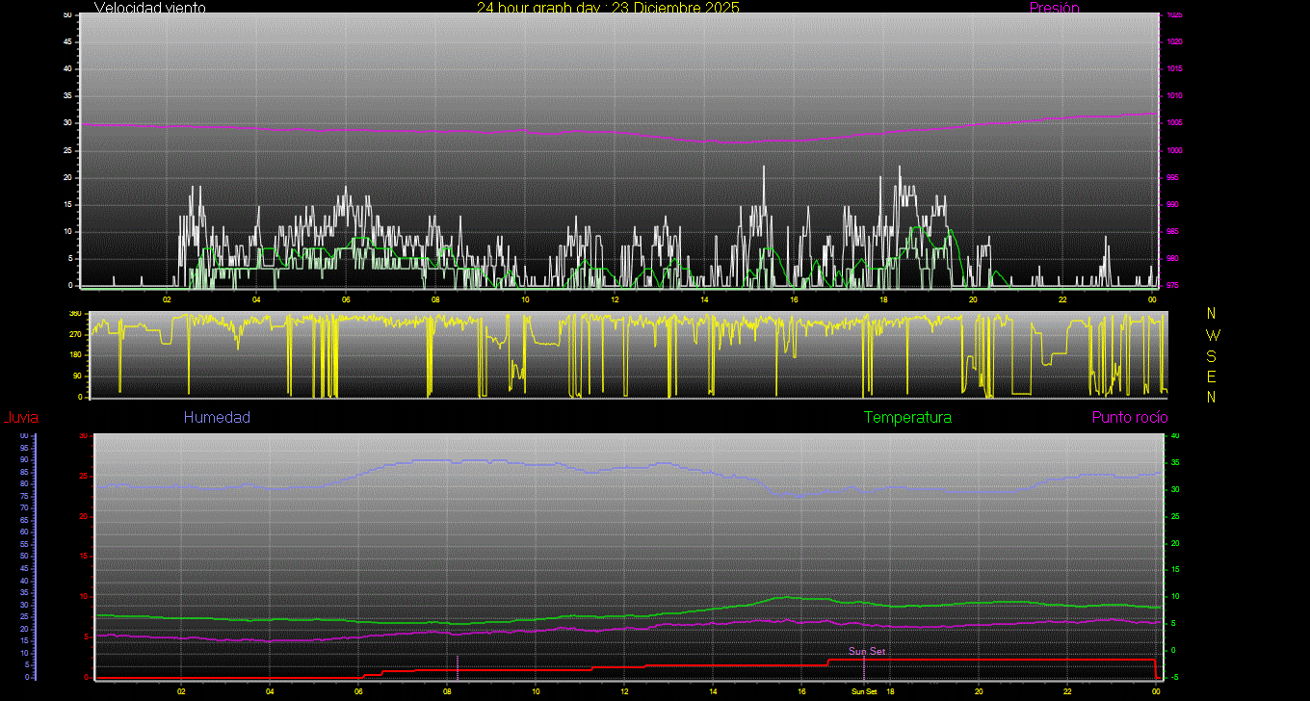
Task: Click the 'Velocidad viento' label
Action: coord(149,8)
